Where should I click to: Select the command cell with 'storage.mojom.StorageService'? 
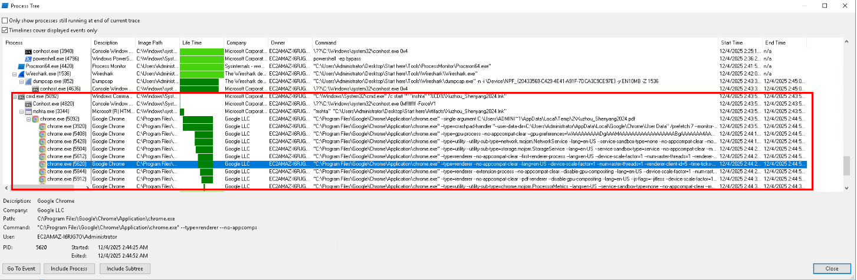(515, 149)
